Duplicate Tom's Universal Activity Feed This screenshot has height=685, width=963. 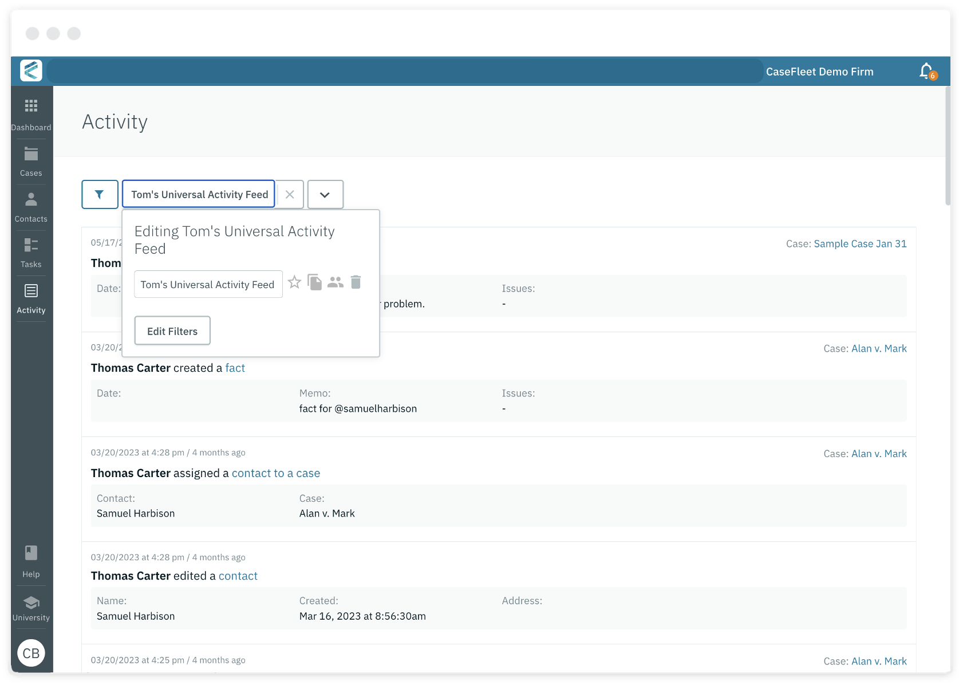pos(315,282)
